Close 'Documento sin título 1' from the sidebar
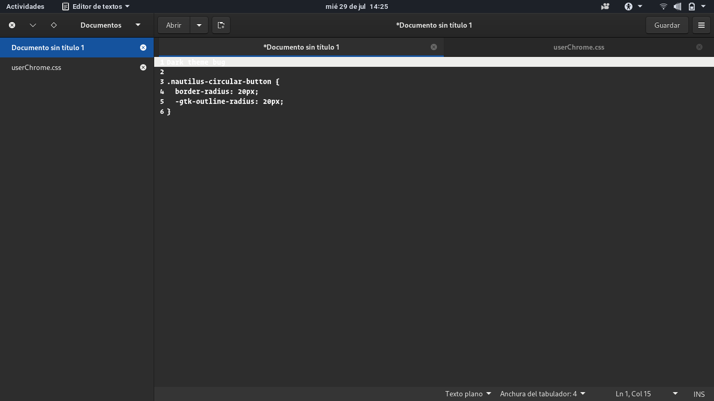Screen dimensions: 714x401 click(x=143, y=47)
